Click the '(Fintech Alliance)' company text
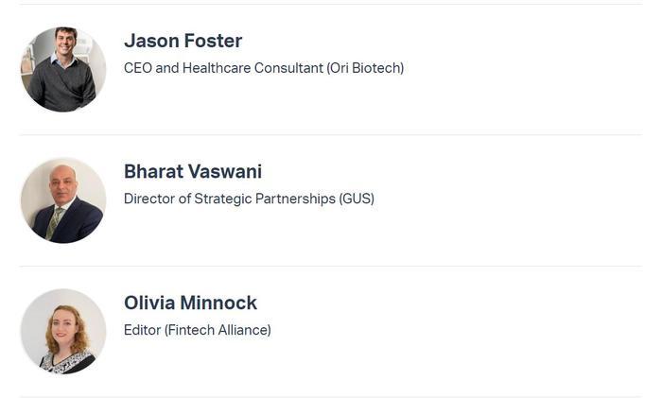Image resolution: width=662 pixels, height=398 pixels. click(218, 330)
